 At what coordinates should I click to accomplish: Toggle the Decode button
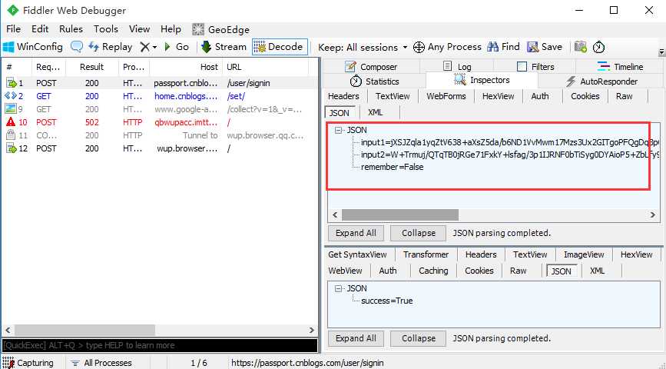(280, 47)
